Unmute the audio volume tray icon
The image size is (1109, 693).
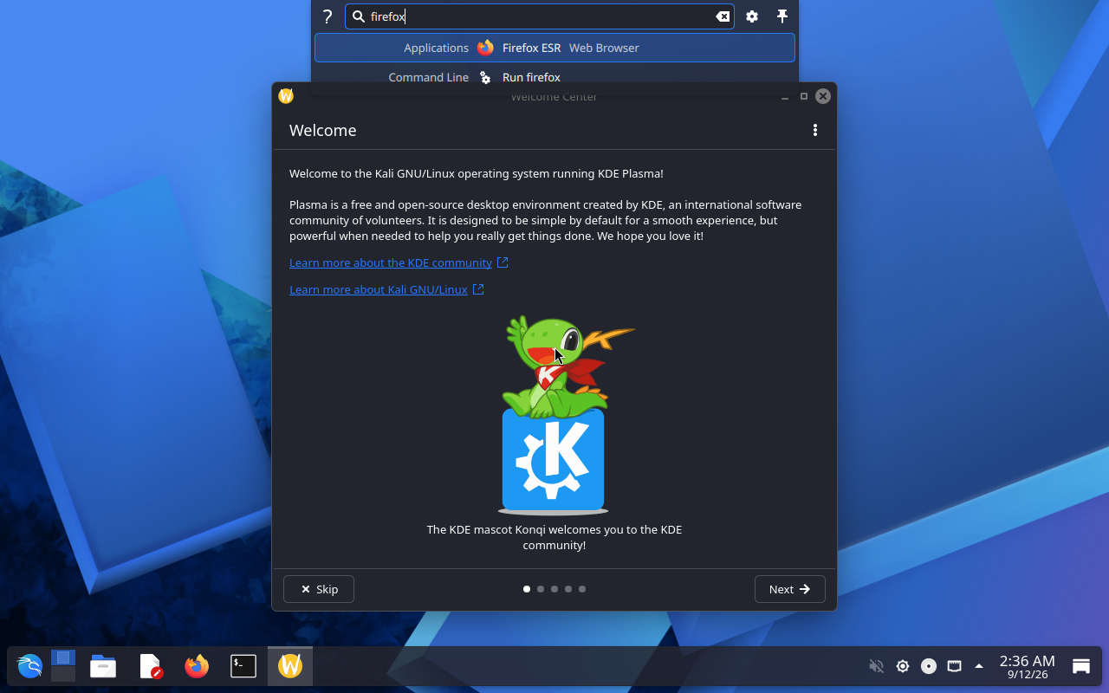(876, 666)
